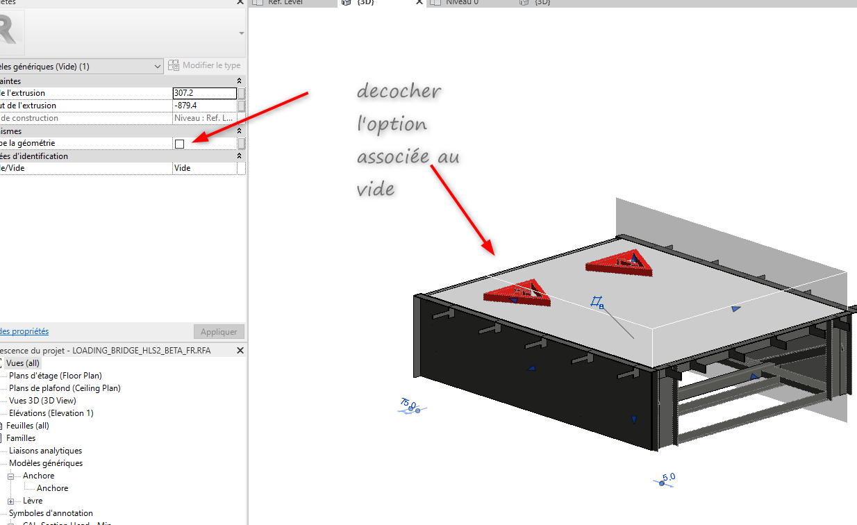Open the element filter dropdown (Vide)
The height and width of the screenshot is (525, 857).
click(157, 67)
